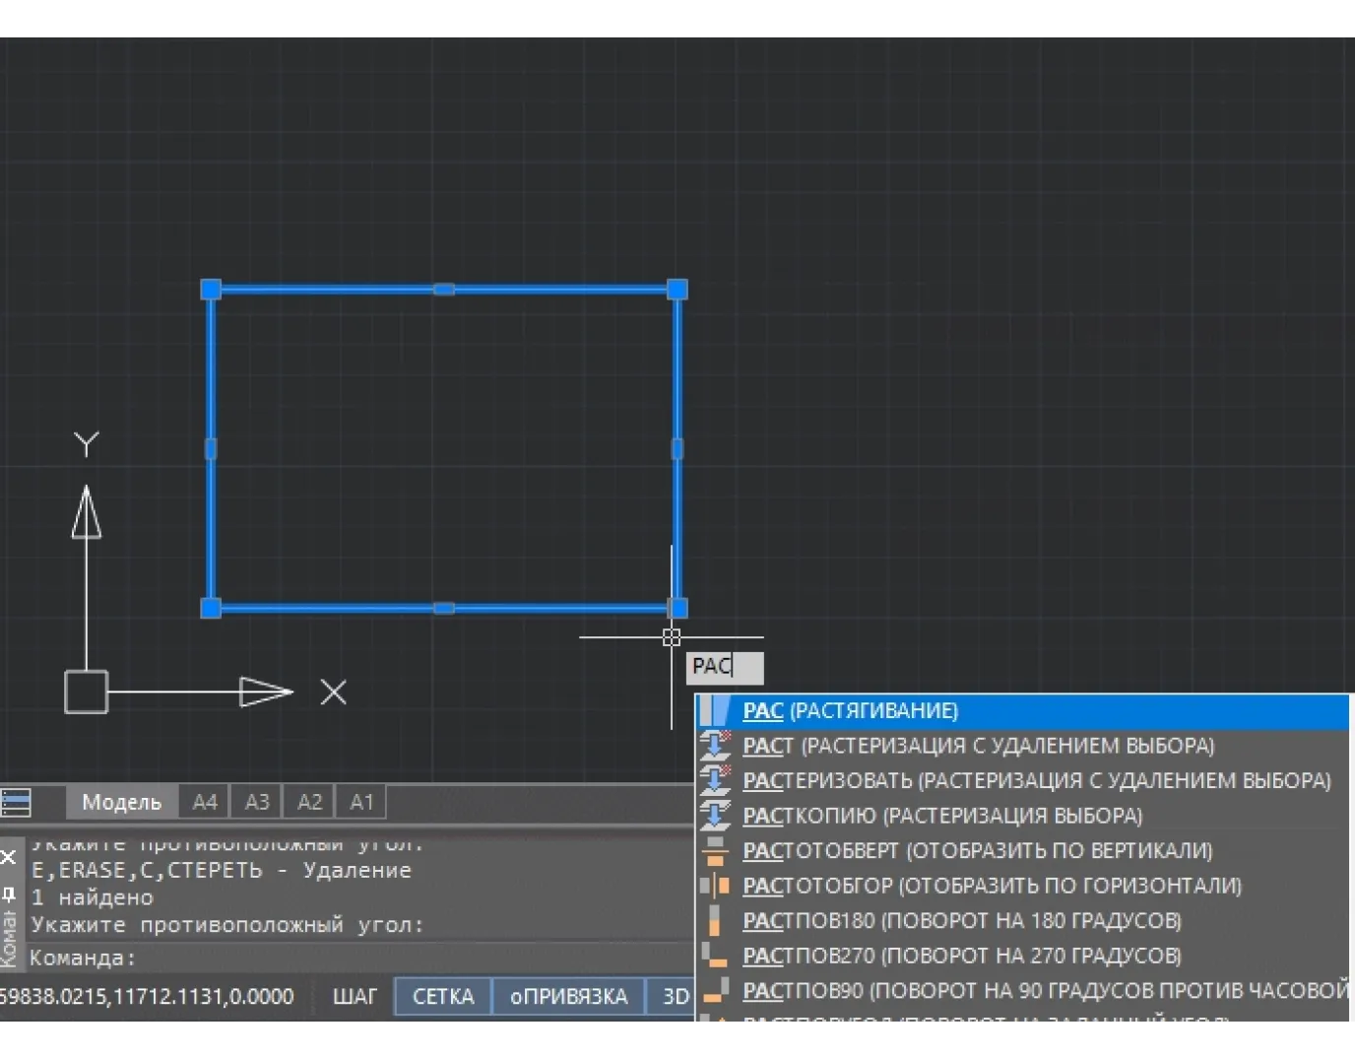
Task: Click the РАСТПОВ180 rotate 180 icon
Action: [x=715, y=921]
